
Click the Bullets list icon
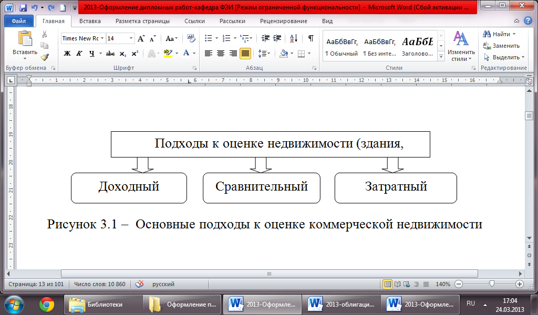[x=208, y=38]
